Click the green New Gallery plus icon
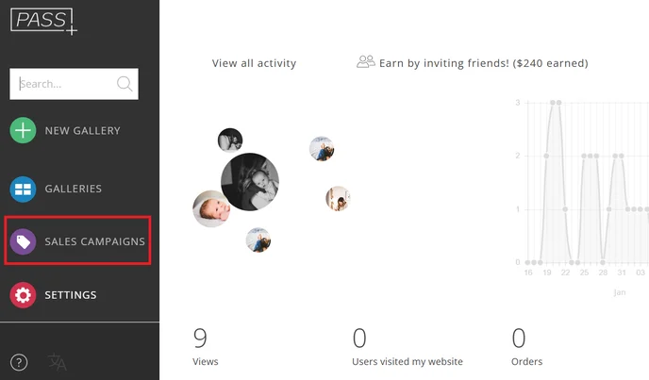 [x=23, y=131]
